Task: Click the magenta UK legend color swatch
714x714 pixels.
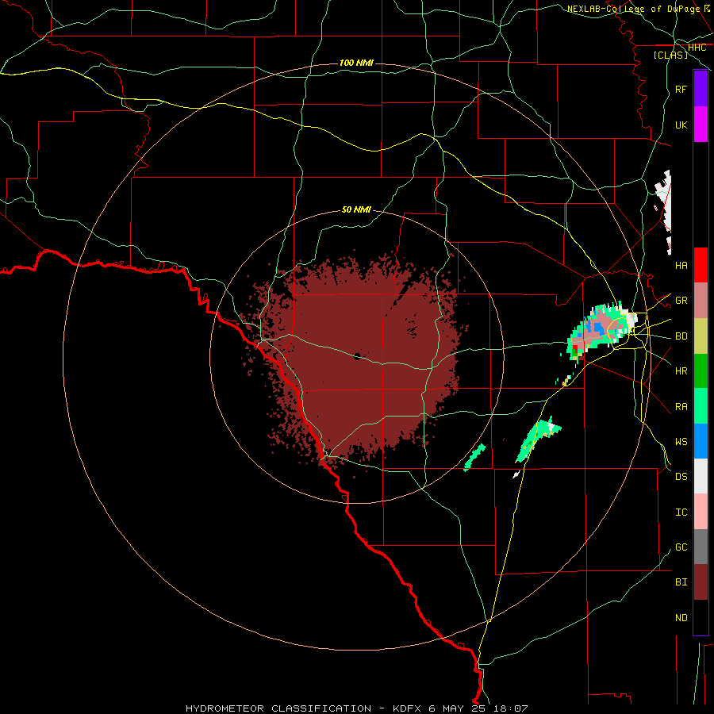Action: coord(701,125)
